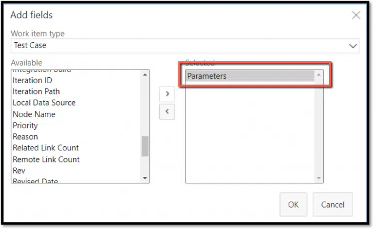374x229 pixels.
Task: Select Parameters in the Selected list
Action: (207, 76)
